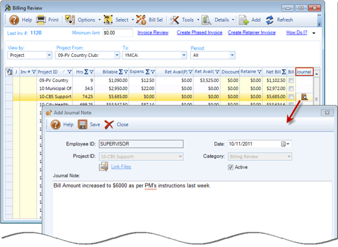Expand the Tools dropdown arrow
This screenshot has height=247, width=338.
(198, 20)
